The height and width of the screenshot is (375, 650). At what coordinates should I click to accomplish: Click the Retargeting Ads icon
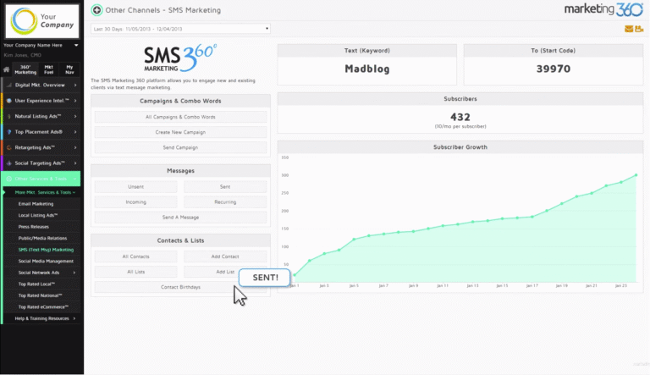pyautogui.click(x=8, y=147)
